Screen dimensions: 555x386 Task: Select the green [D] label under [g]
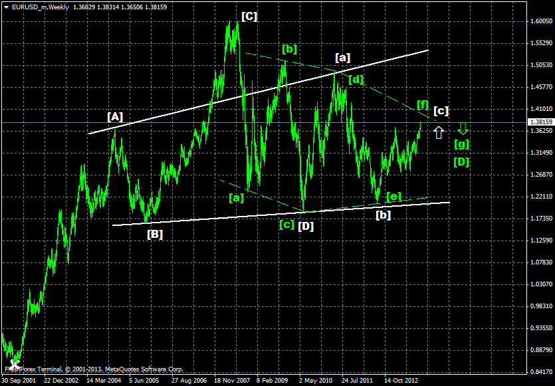(462, 161)
